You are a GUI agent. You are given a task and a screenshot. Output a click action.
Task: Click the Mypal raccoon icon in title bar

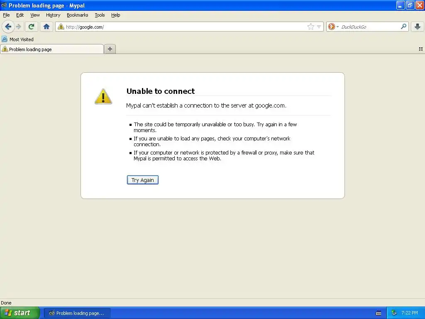4,5
